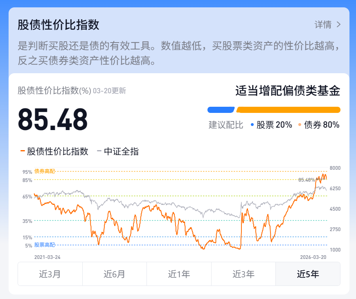This screenshot has width=356, height=299.
Task: Click the orange bond allocation bar segment
Action: (288, 110)
